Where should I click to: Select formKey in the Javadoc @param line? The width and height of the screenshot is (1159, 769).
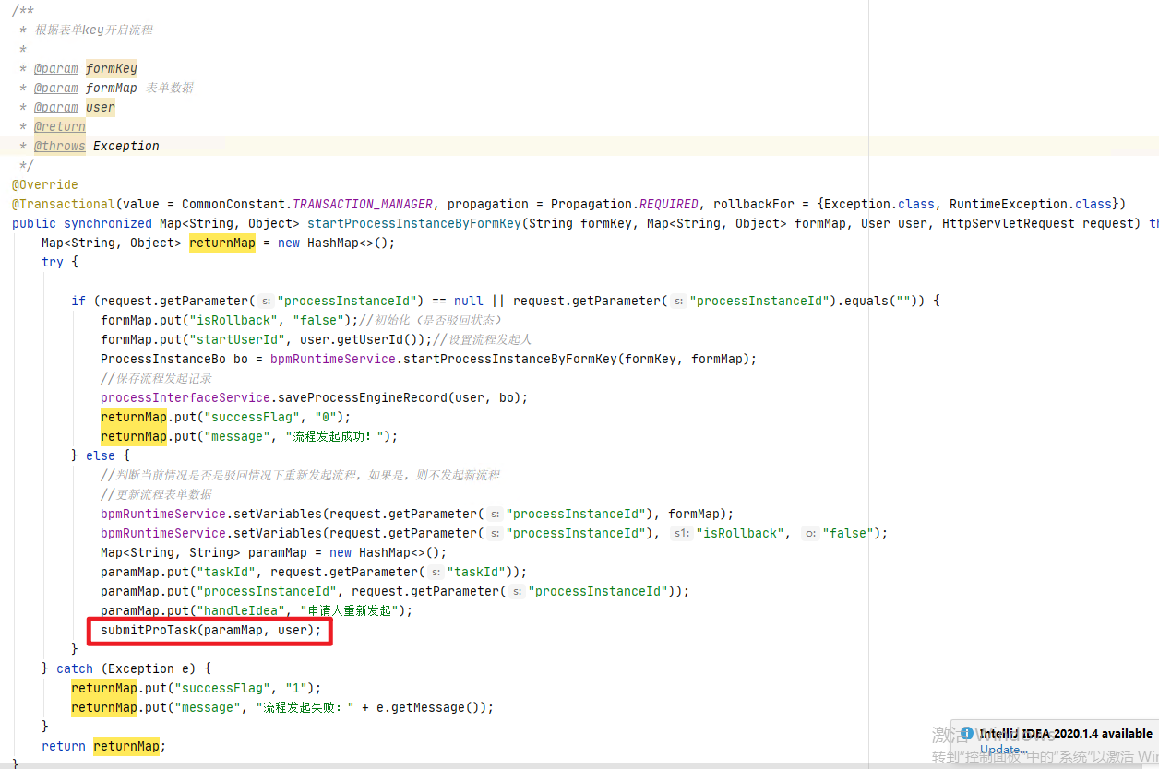tap(112, 68)
